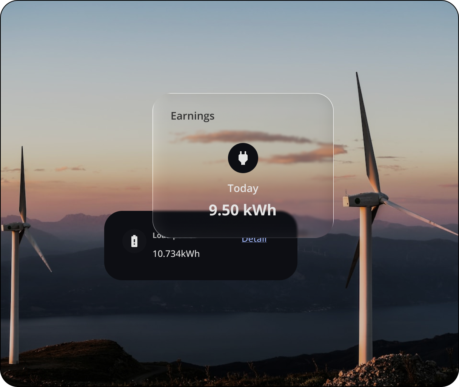Click the upward blade of the right turbine
This screenshot has width=459, height=387.
(x=366, y=132)
